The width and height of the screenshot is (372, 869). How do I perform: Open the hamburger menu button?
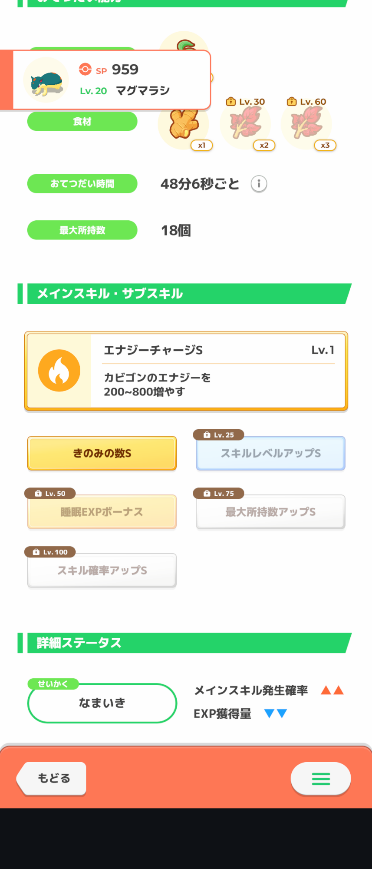point(321,778)
